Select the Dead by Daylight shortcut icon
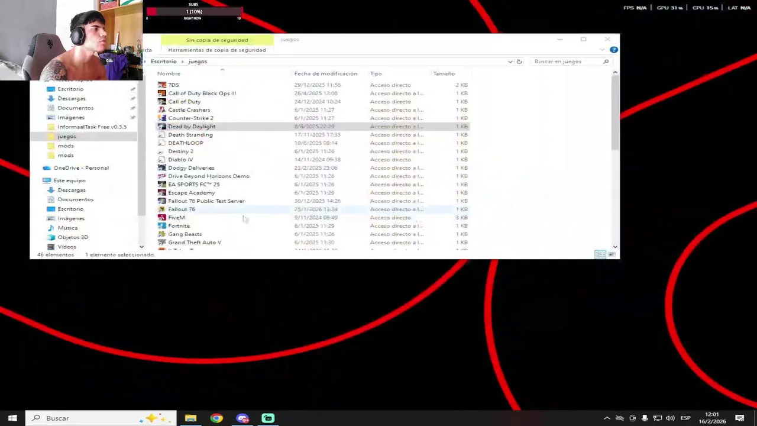This screenshot has height=426, width=757. 162,127
